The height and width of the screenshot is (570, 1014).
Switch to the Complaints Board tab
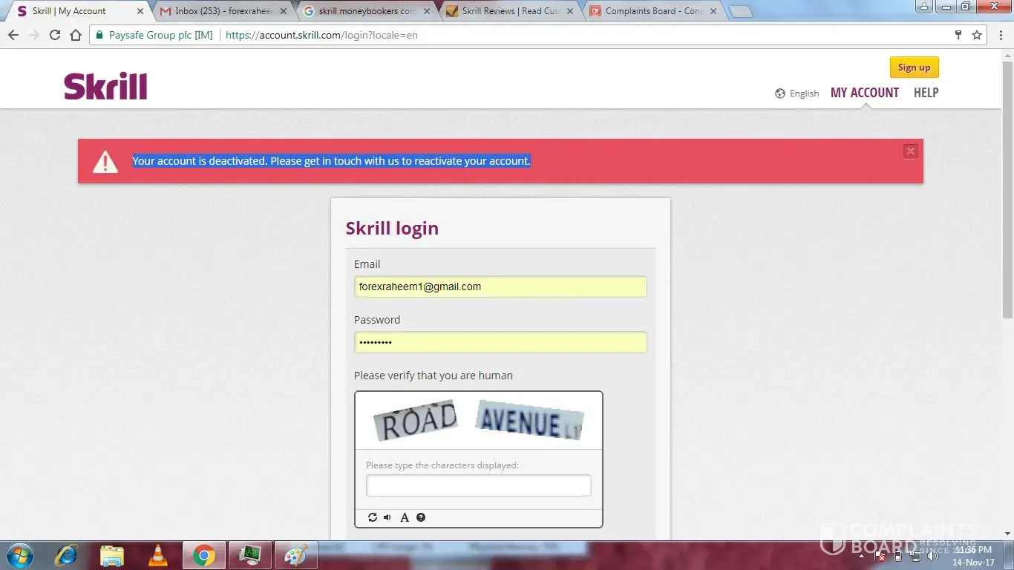(652, 11)
